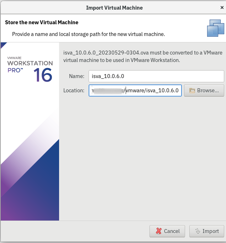Image resolution: width=226 pixels, height=243 pixels.
Task: Click the stacked virtual machines icon in header
Action: coord(215,27)
